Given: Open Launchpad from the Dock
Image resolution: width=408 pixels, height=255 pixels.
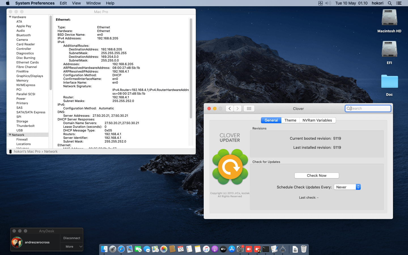Looking at the screenshot, I should click(113, 249).
